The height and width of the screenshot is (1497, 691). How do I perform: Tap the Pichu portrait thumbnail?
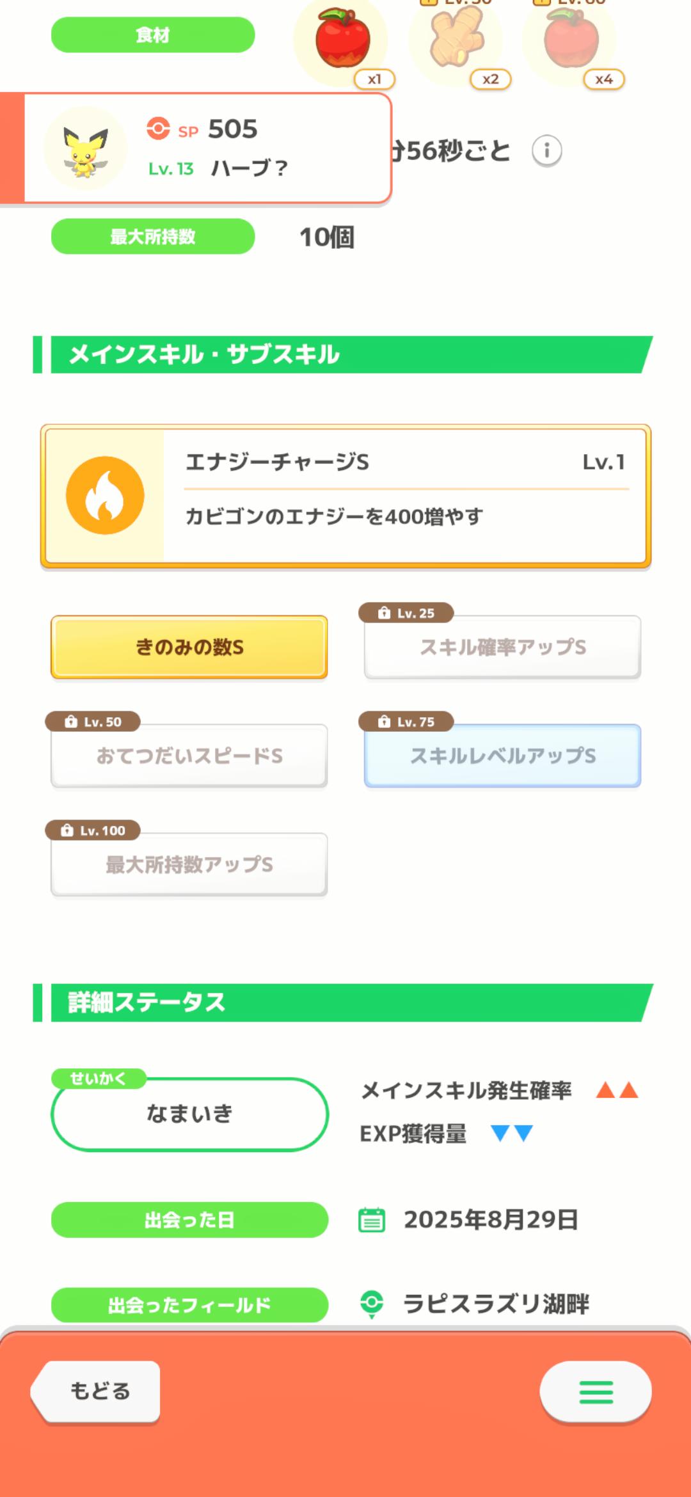(85, 149)
